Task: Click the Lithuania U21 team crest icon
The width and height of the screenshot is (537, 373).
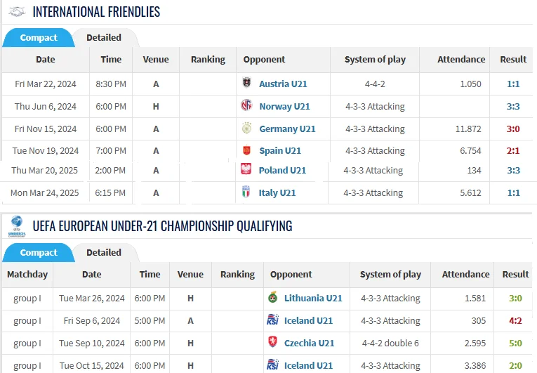Action: pyautogui.click(x=273, y=298)
